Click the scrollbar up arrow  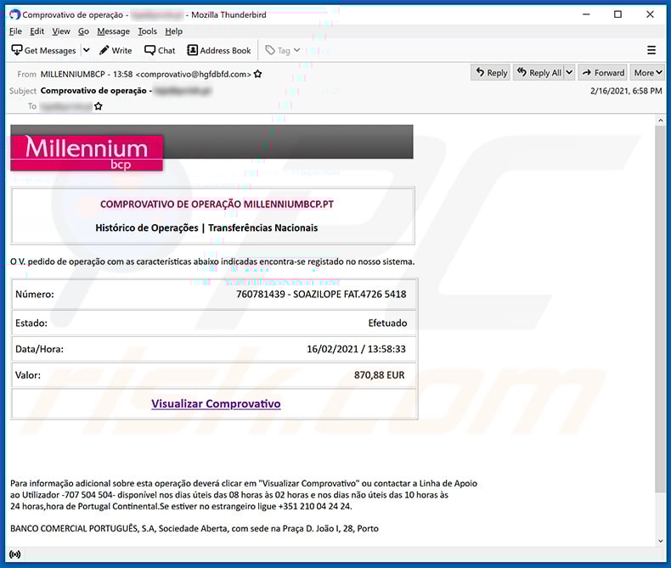(x=660, y=121)
